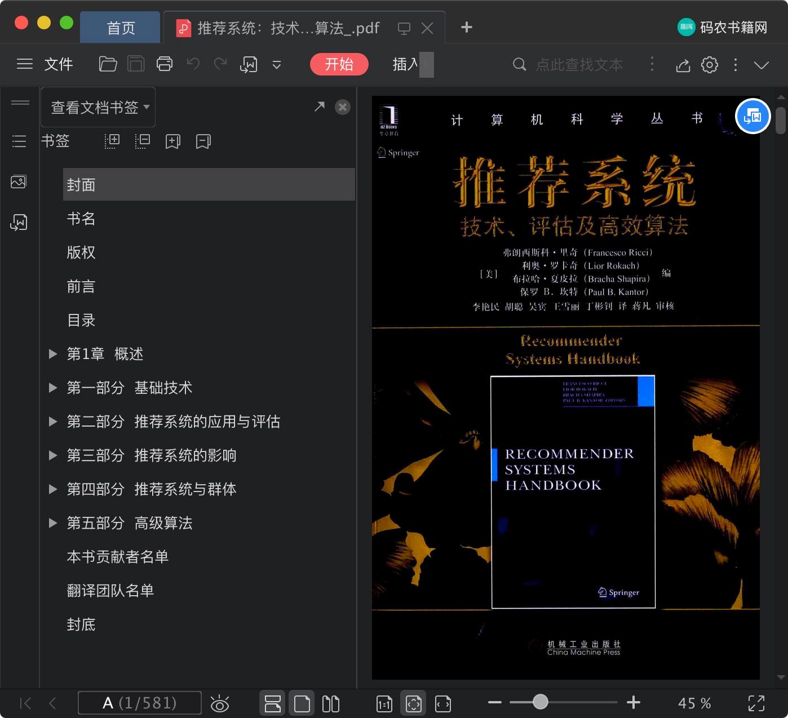
Task: Switch to the 开始 ribbon tab
Action: coord(339,64)
